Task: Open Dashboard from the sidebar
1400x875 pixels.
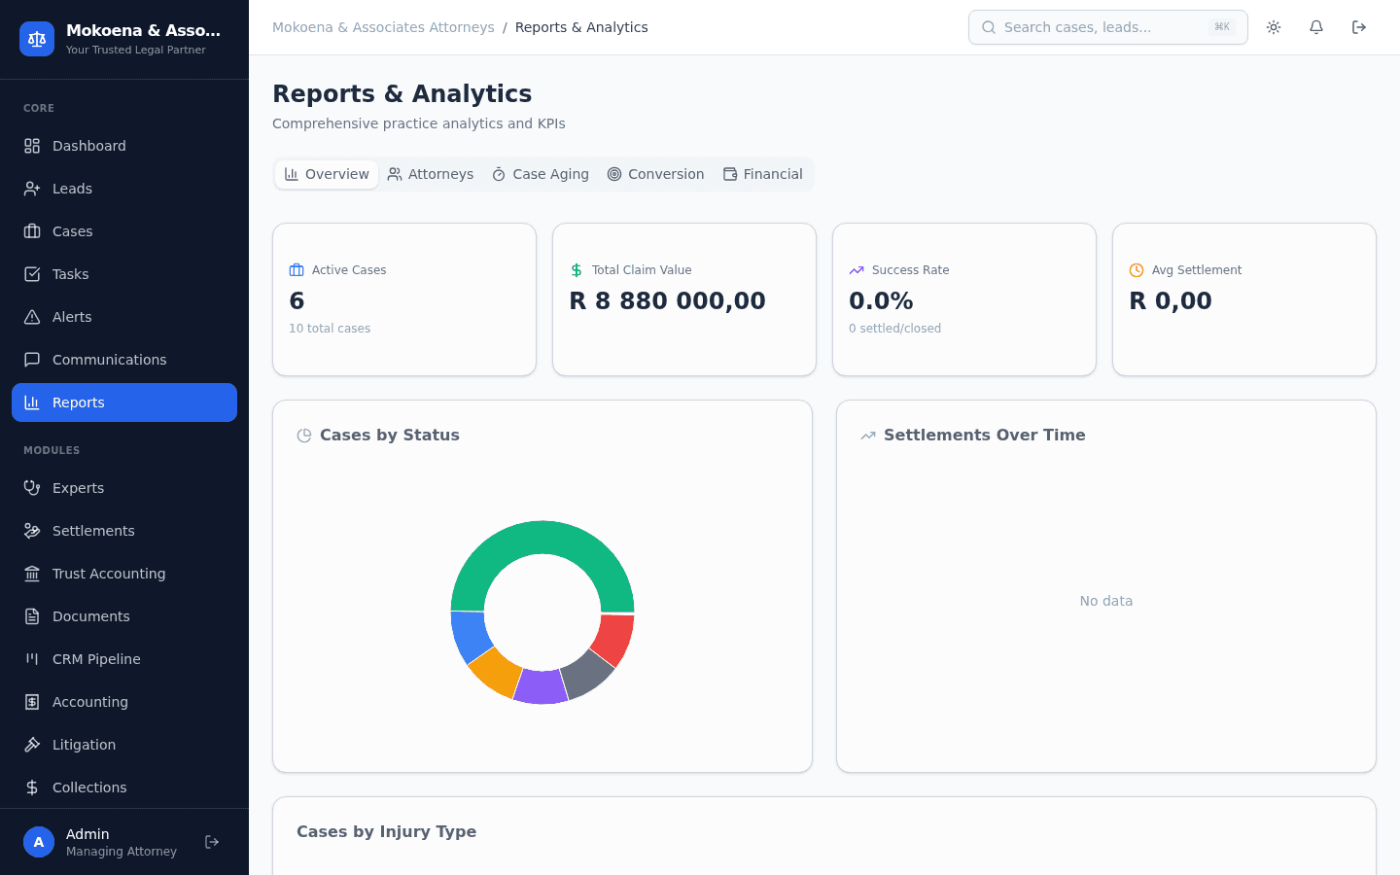Action: (124, 146)
